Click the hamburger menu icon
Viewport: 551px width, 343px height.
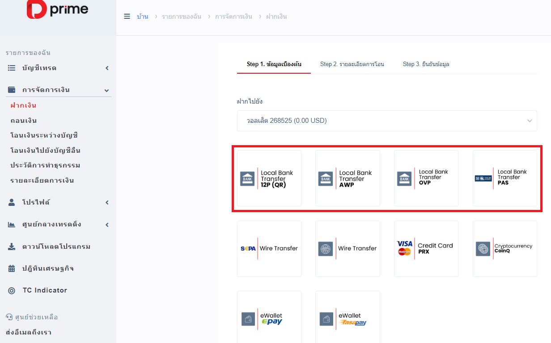pos(127,17)
